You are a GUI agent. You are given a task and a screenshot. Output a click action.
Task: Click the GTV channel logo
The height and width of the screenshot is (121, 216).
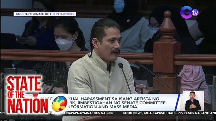point(189,12)
